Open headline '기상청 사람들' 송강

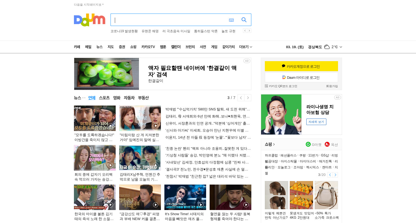pos(207,156)
